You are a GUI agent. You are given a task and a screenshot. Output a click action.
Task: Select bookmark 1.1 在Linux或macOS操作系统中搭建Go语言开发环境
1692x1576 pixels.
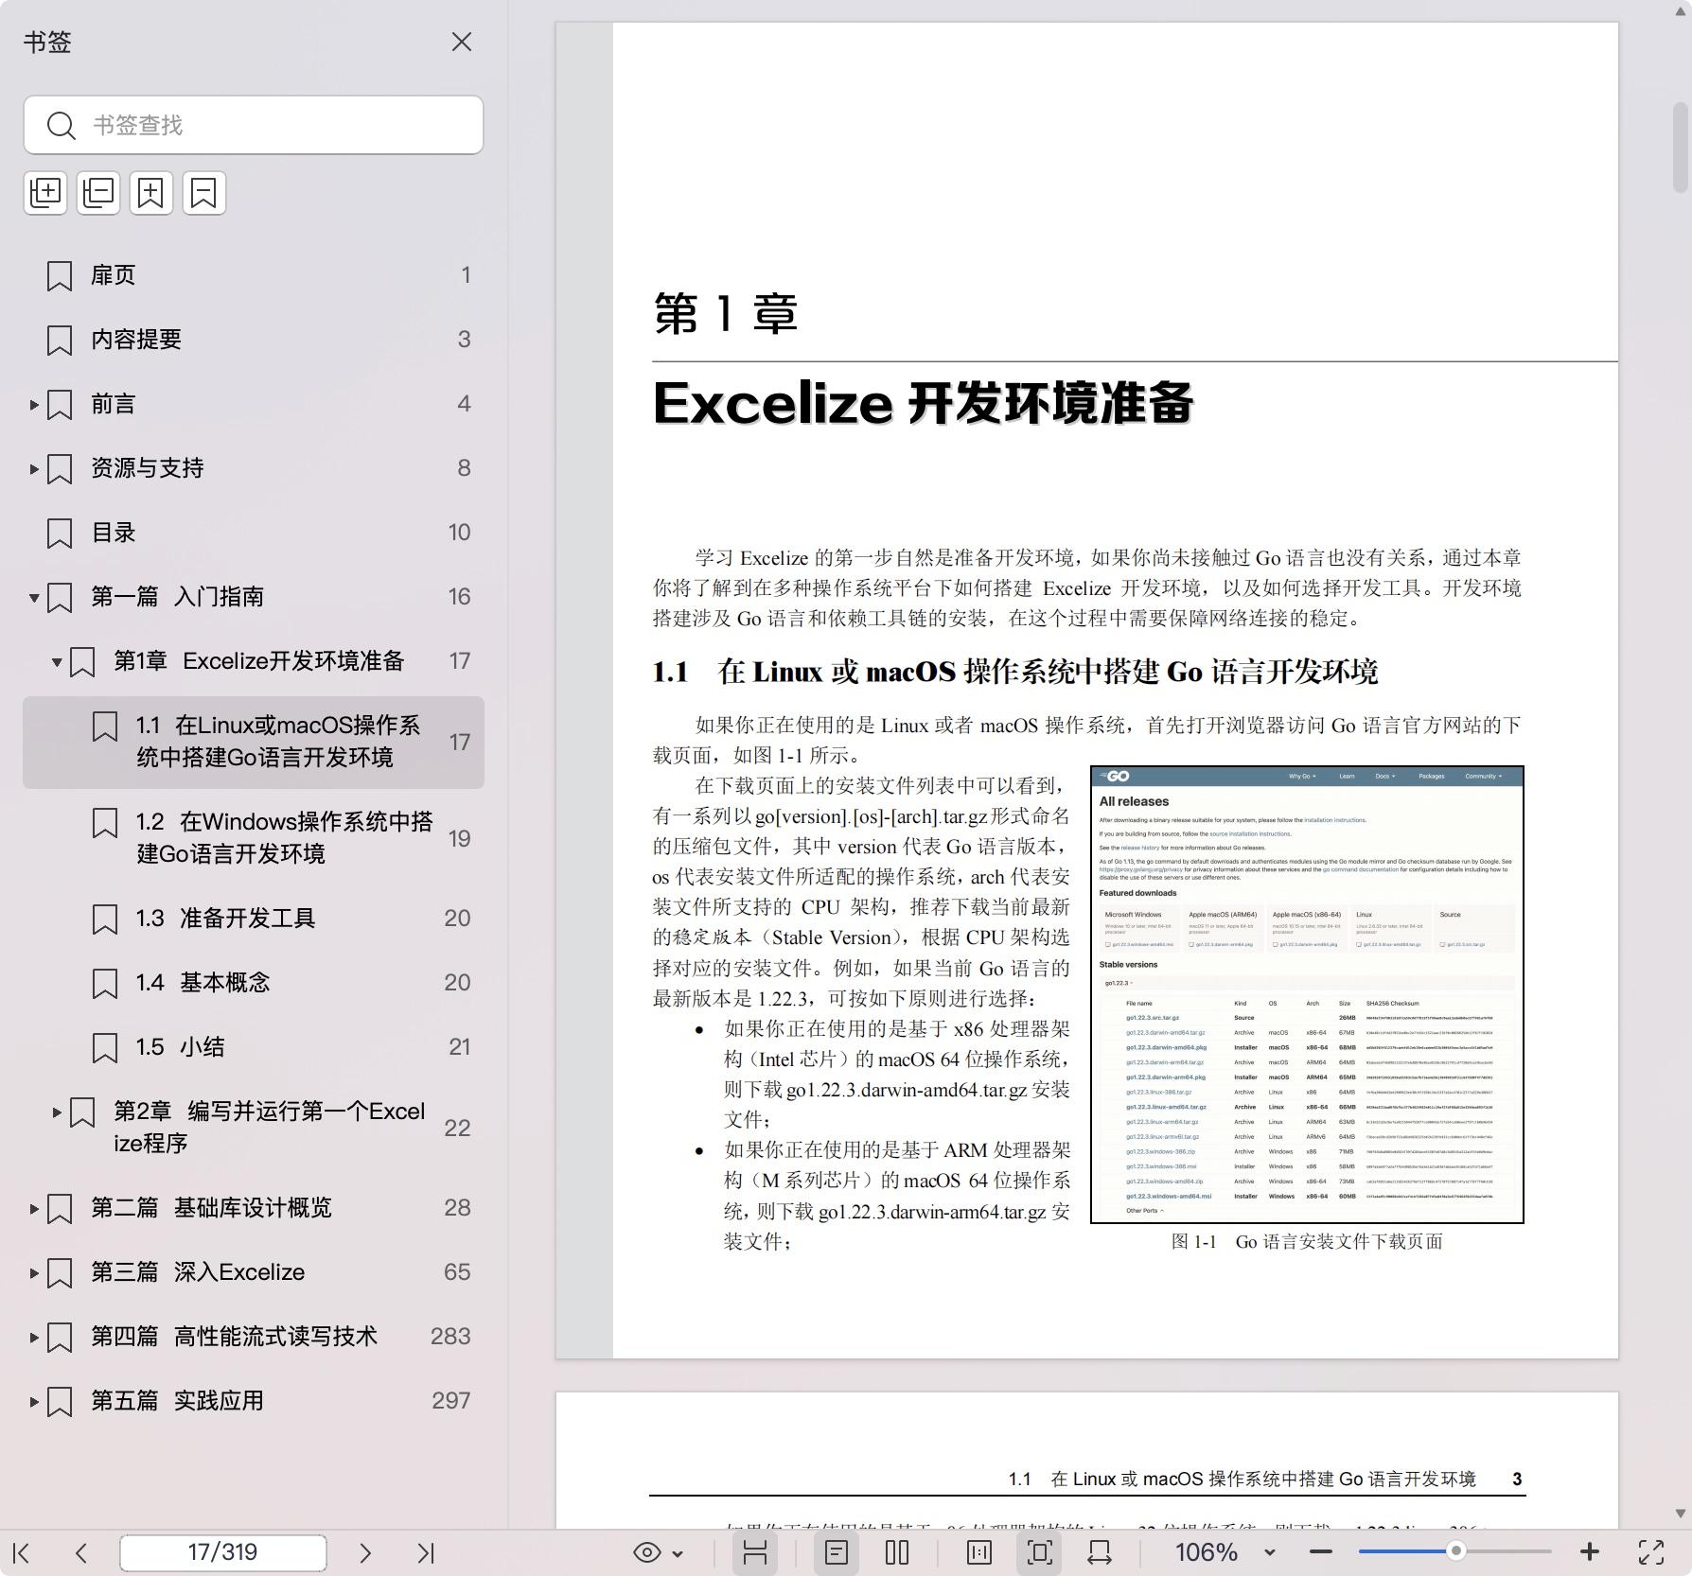(x=254, y=743)
